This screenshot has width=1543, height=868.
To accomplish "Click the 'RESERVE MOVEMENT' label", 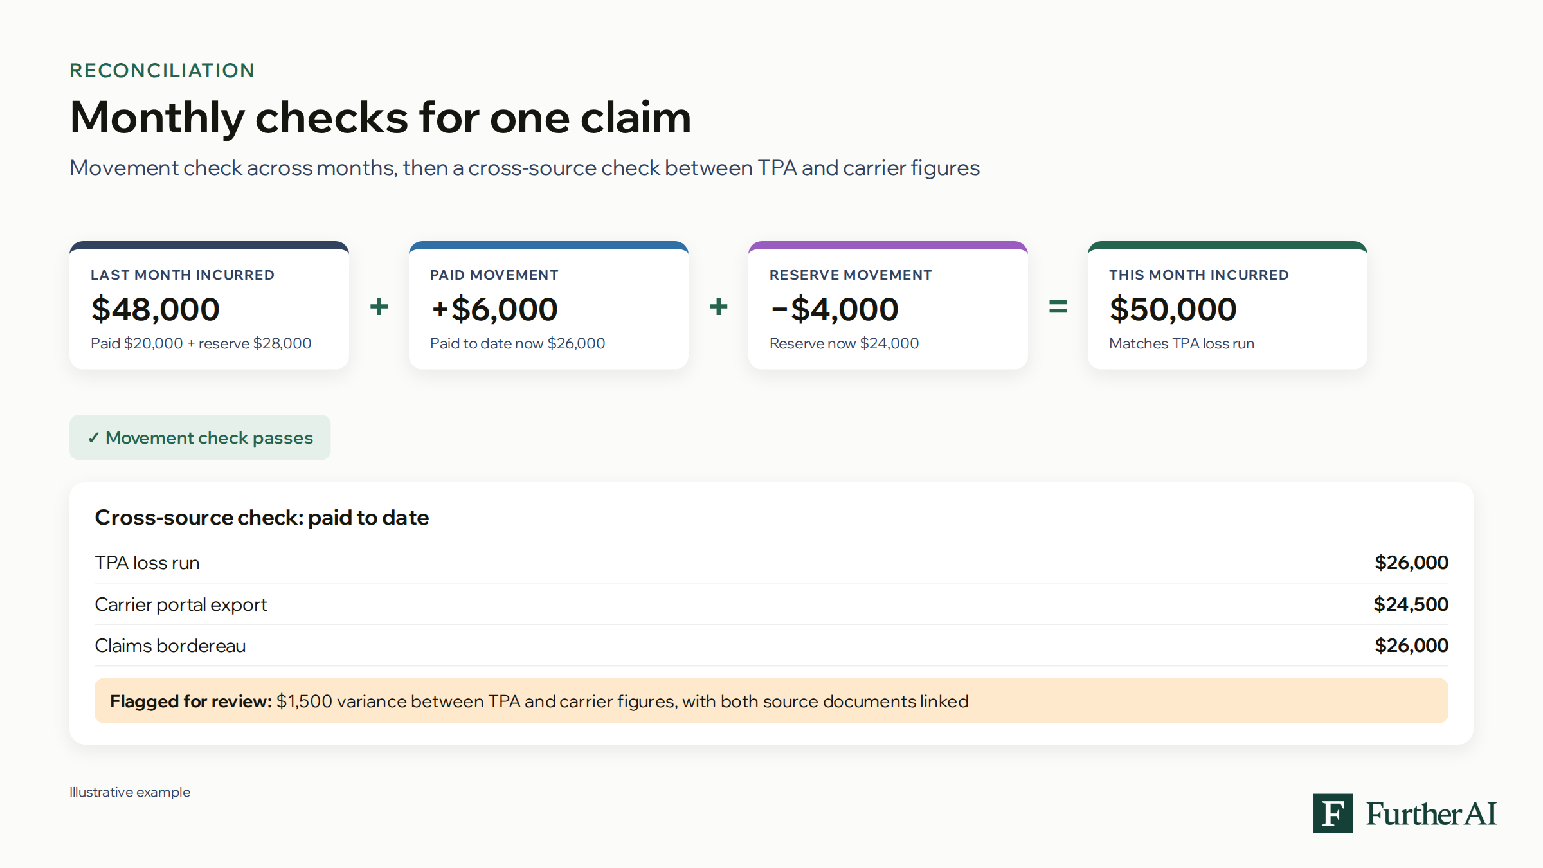I will pos(851,275).
